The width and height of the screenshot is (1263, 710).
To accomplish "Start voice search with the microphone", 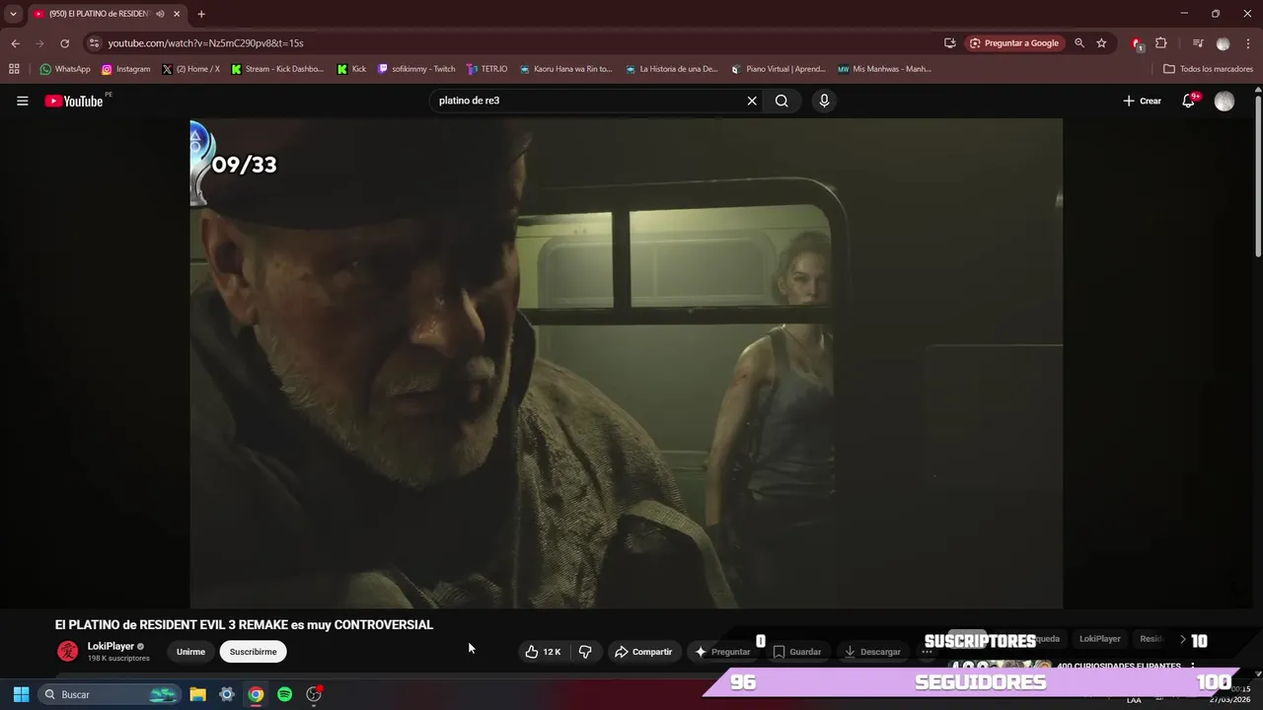I will pos(824,101).
